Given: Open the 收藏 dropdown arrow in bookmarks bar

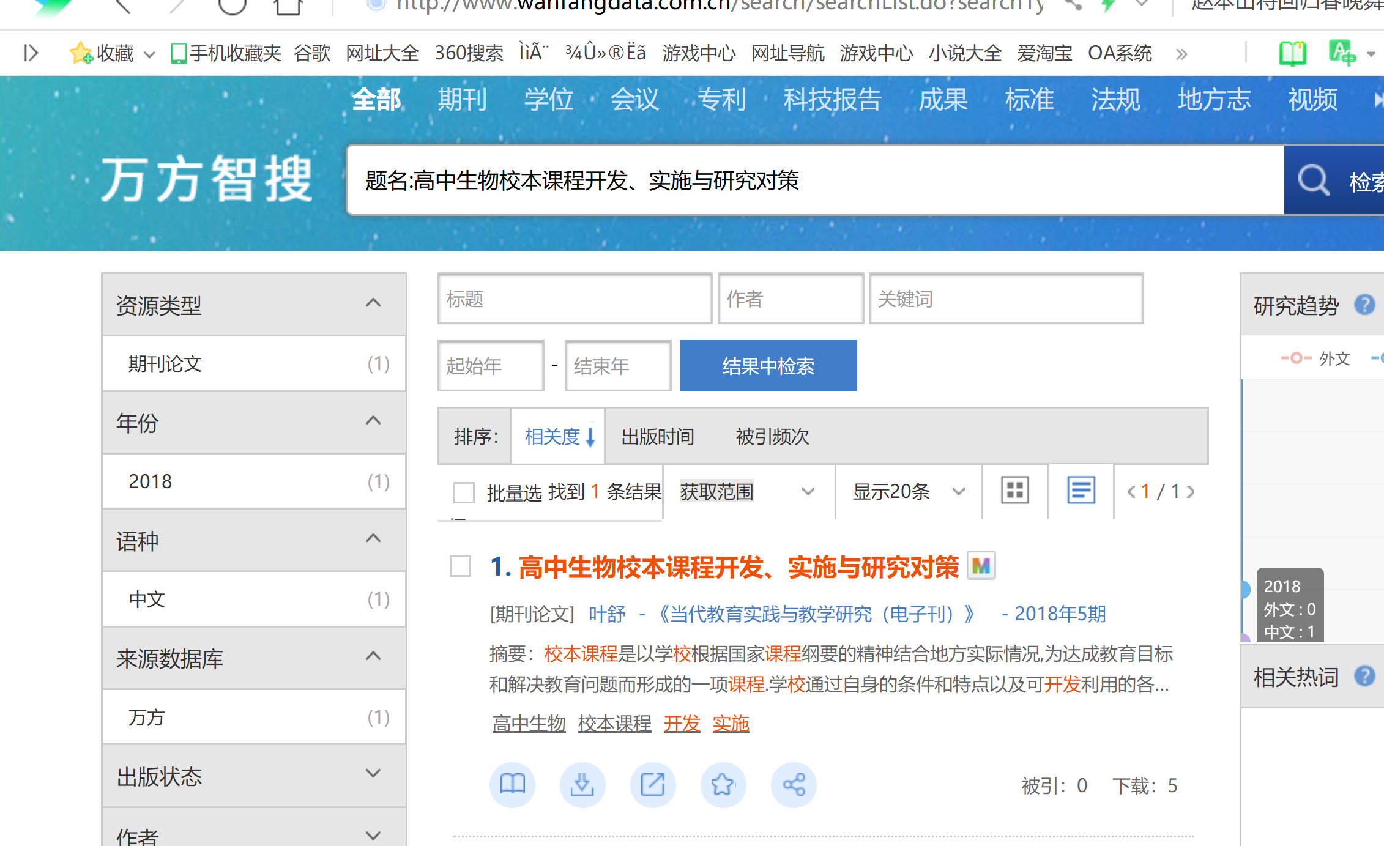Looking at the screenshot, I should click(x=149, y=54).
